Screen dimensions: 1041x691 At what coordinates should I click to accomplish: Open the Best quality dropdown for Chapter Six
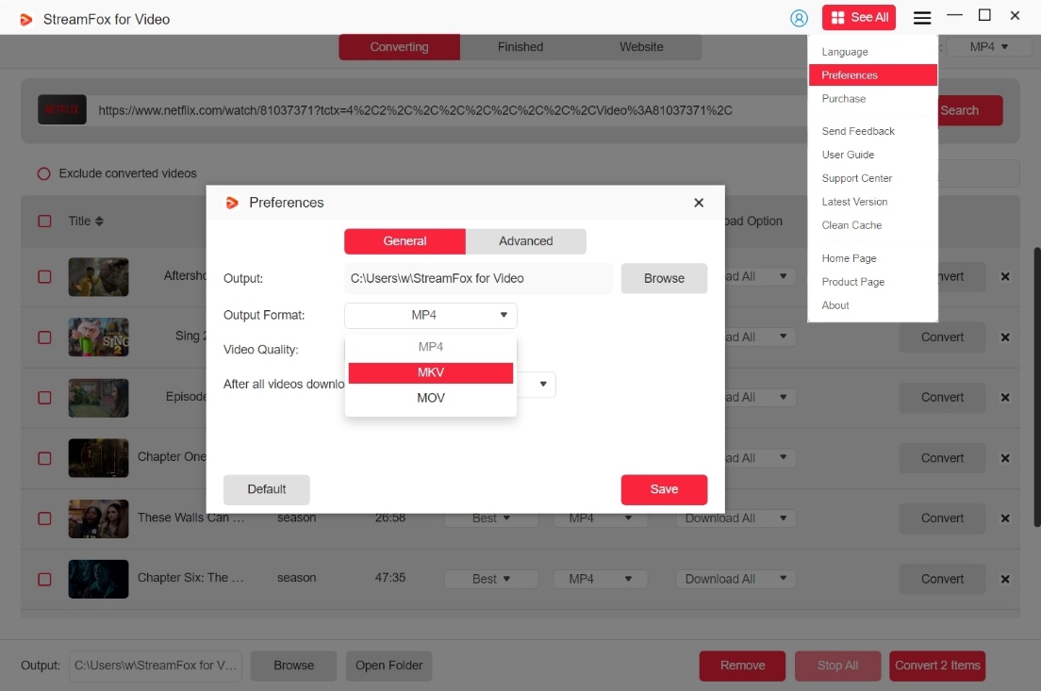tap(490, 579)
